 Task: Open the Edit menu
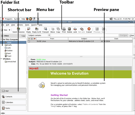(x=8, y=25)
